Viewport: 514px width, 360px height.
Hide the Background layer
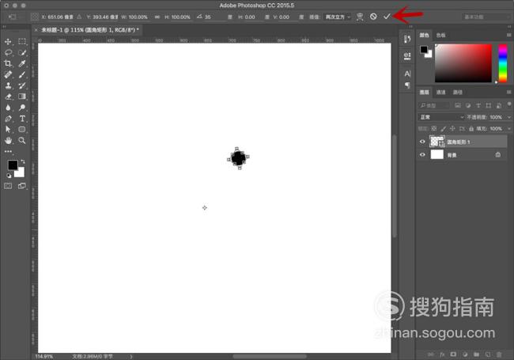(x=422, y=155)
